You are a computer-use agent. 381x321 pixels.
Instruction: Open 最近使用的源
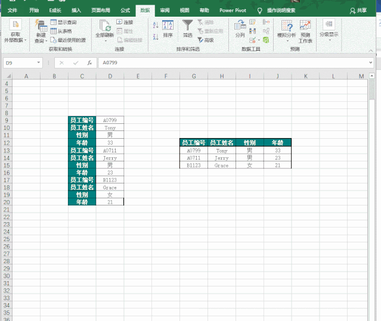[68, 40]
